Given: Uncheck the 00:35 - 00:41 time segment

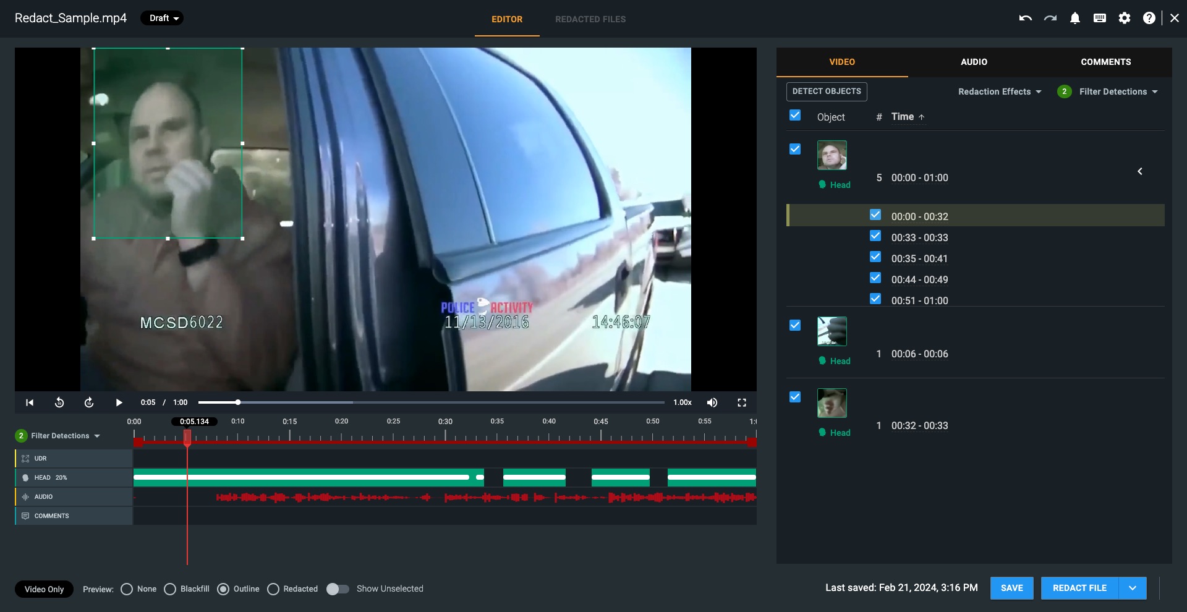Looking at the screenshot, I should coord(875,257).
